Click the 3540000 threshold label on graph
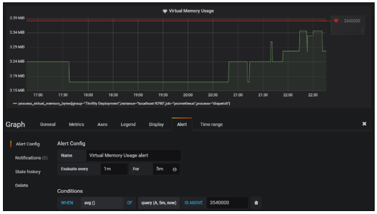The height and width of the screenshot is (214, 377). point(351,21)
